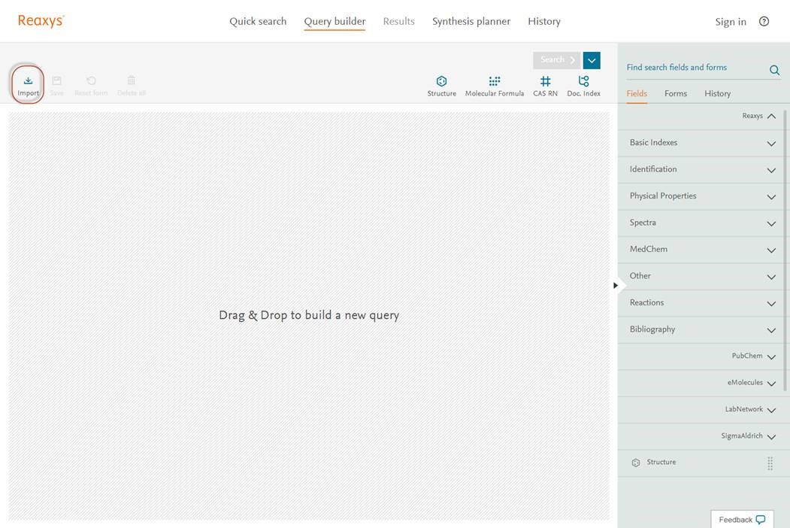Click the Sign in link
The height and width of the screenshot is (528, 790).
pyautogui.click(x=730, y=22)
